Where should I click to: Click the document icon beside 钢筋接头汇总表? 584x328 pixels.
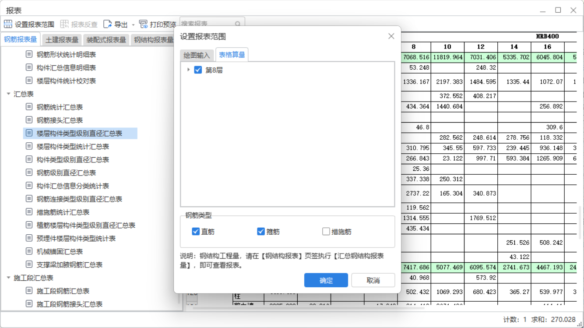pyautogui.click(x=28, y=120)
